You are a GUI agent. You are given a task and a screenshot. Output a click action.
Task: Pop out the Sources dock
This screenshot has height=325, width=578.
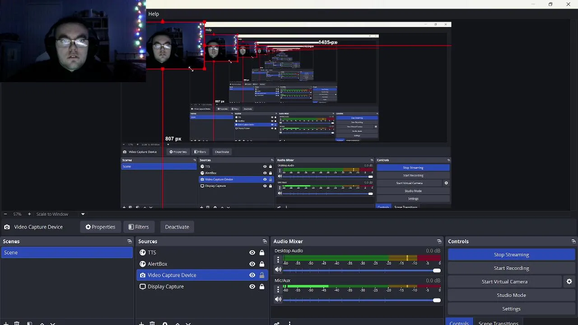coord(265,241)
